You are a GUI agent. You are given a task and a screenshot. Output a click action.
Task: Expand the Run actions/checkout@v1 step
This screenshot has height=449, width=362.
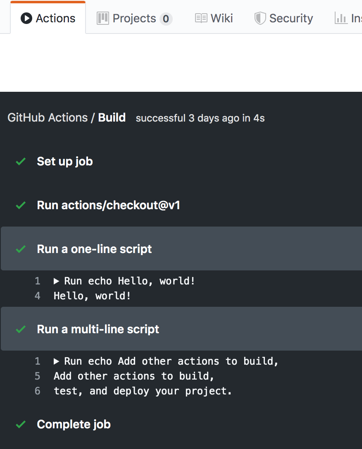(x=181, y=205)
